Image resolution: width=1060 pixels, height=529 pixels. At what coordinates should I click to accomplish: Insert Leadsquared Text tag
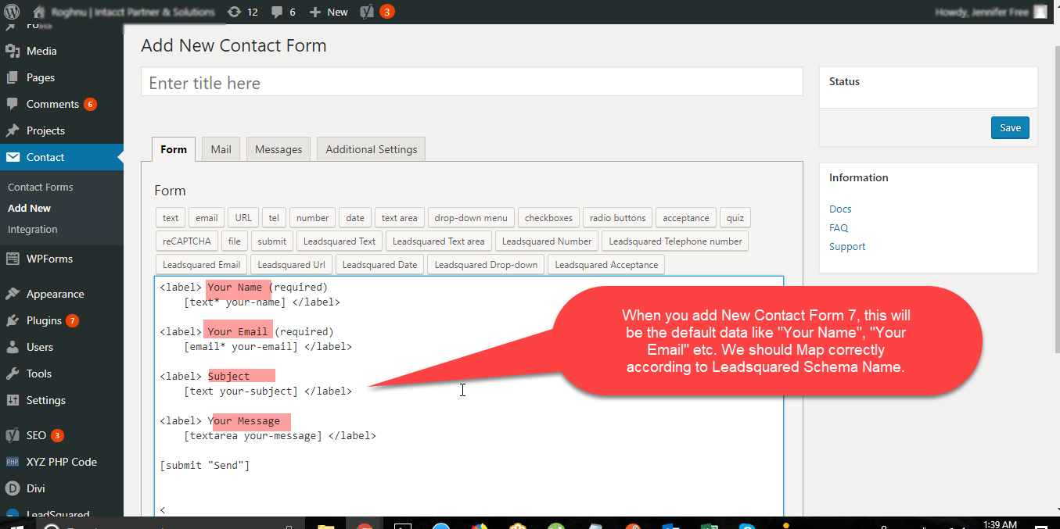pyautogui.click(x=340, y=241)
